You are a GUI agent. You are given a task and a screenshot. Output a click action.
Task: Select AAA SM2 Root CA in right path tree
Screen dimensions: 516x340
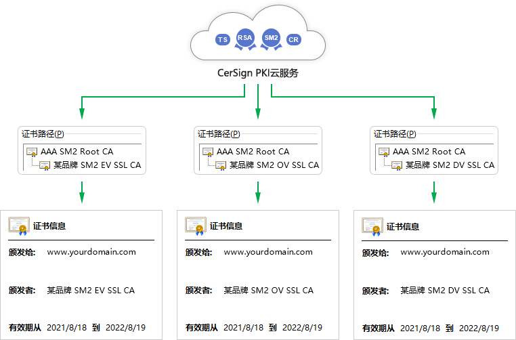click(429, 152)
